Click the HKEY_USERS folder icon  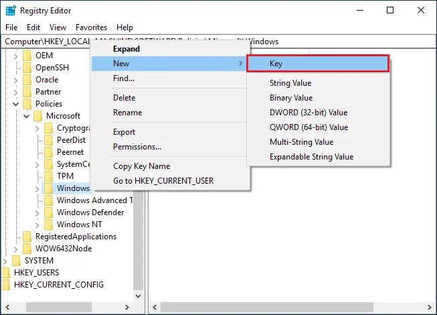pyautogui.click(x=6, y=273)
